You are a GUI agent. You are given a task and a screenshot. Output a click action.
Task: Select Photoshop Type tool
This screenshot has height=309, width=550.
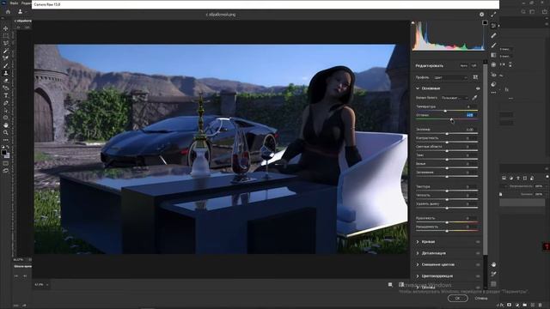6,95
